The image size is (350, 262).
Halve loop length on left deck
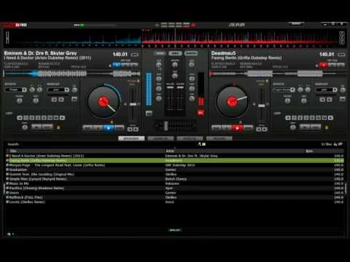(x=20, y=118)
